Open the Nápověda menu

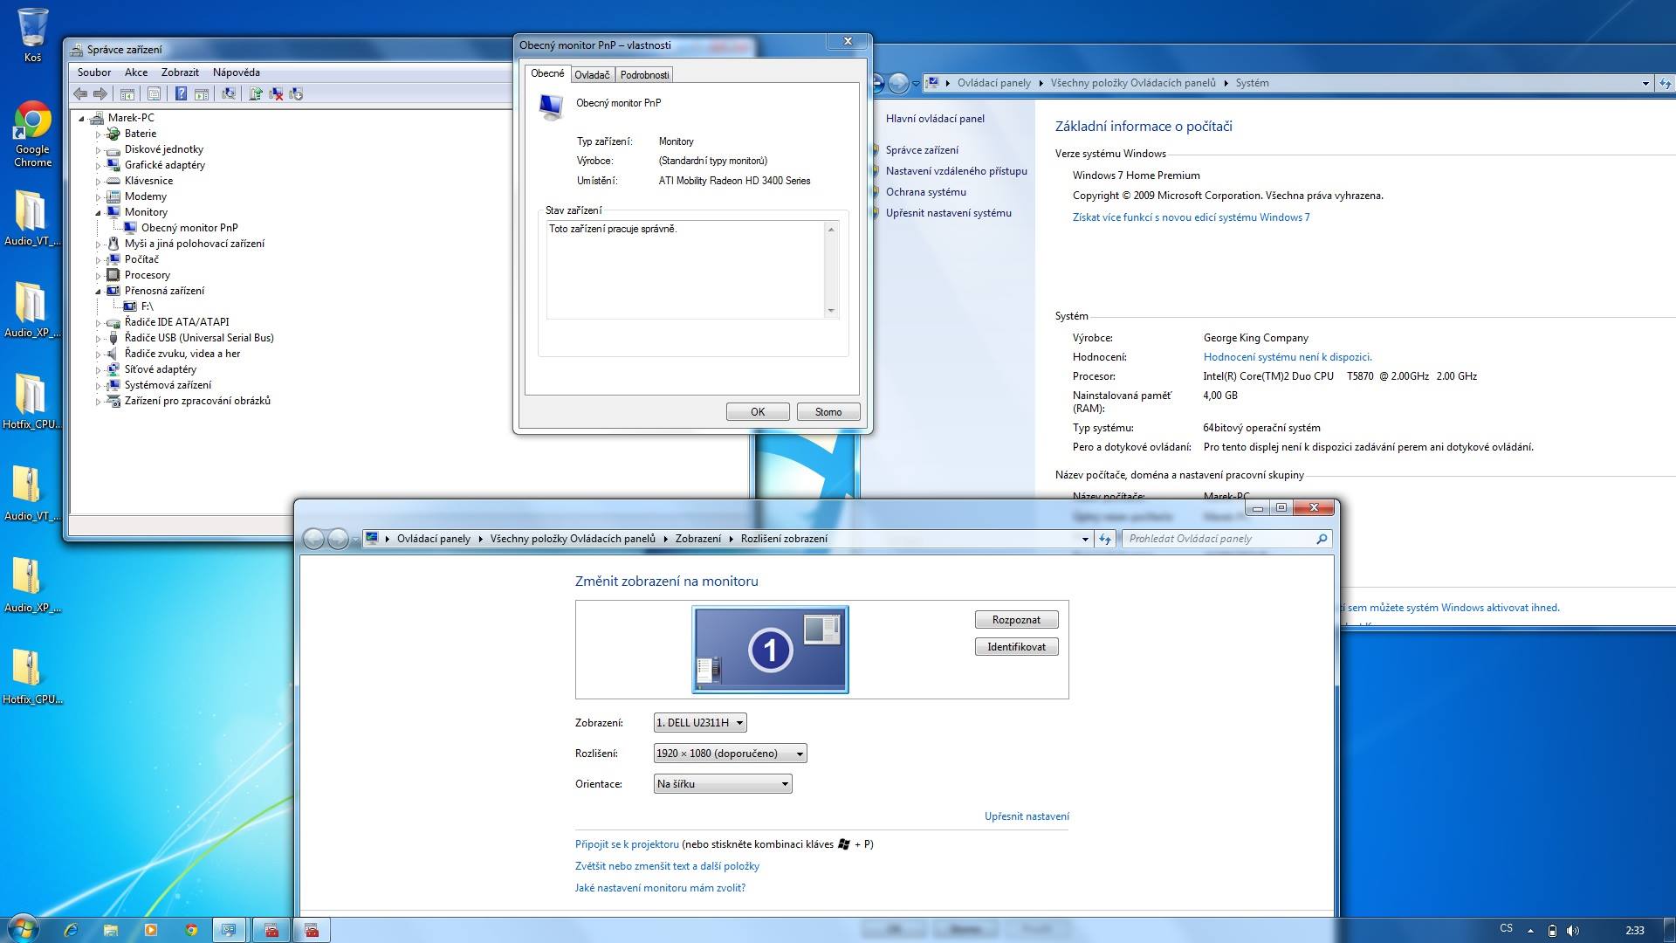coord(237,72)
